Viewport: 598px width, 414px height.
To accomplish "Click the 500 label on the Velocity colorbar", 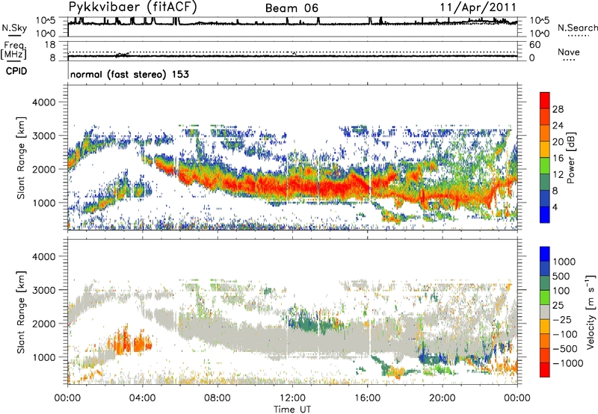I will 563,276.
